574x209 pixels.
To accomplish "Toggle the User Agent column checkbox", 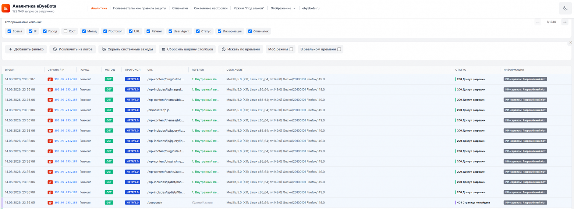I will point(170,31).
